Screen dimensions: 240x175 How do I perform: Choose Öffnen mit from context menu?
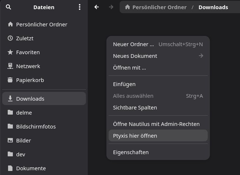pyautogui.click(x=129, y=68)
